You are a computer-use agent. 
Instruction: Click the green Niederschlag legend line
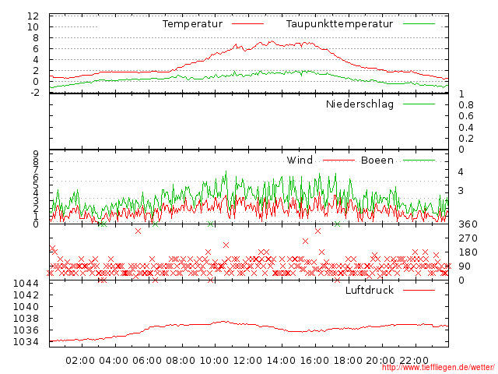coord(419,104)
